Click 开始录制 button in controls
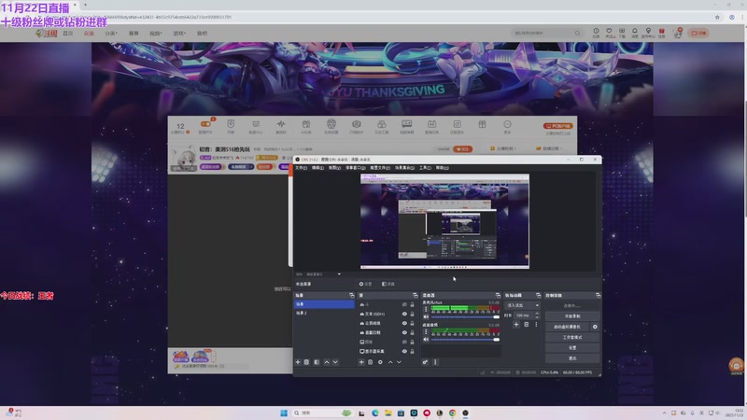The height and width of the screenshot is (420, 747). pyautogui.click(x=572, y=316)
